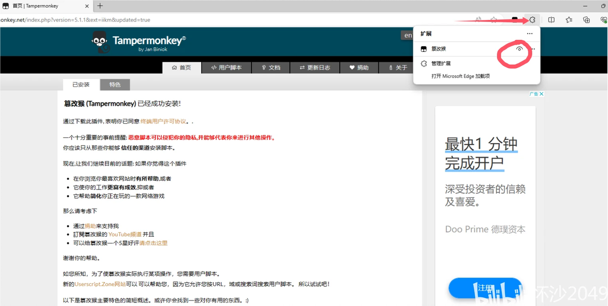608x306 pixels.
Task: Toggle 篡改猴 toolbar visibility eye icon
Action: 520,49
